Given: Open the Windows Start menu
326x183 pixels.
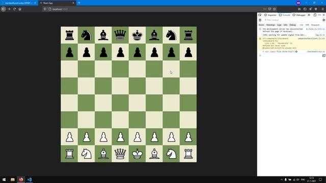Looking at the screenshot, I should click(x=4, y=179).
